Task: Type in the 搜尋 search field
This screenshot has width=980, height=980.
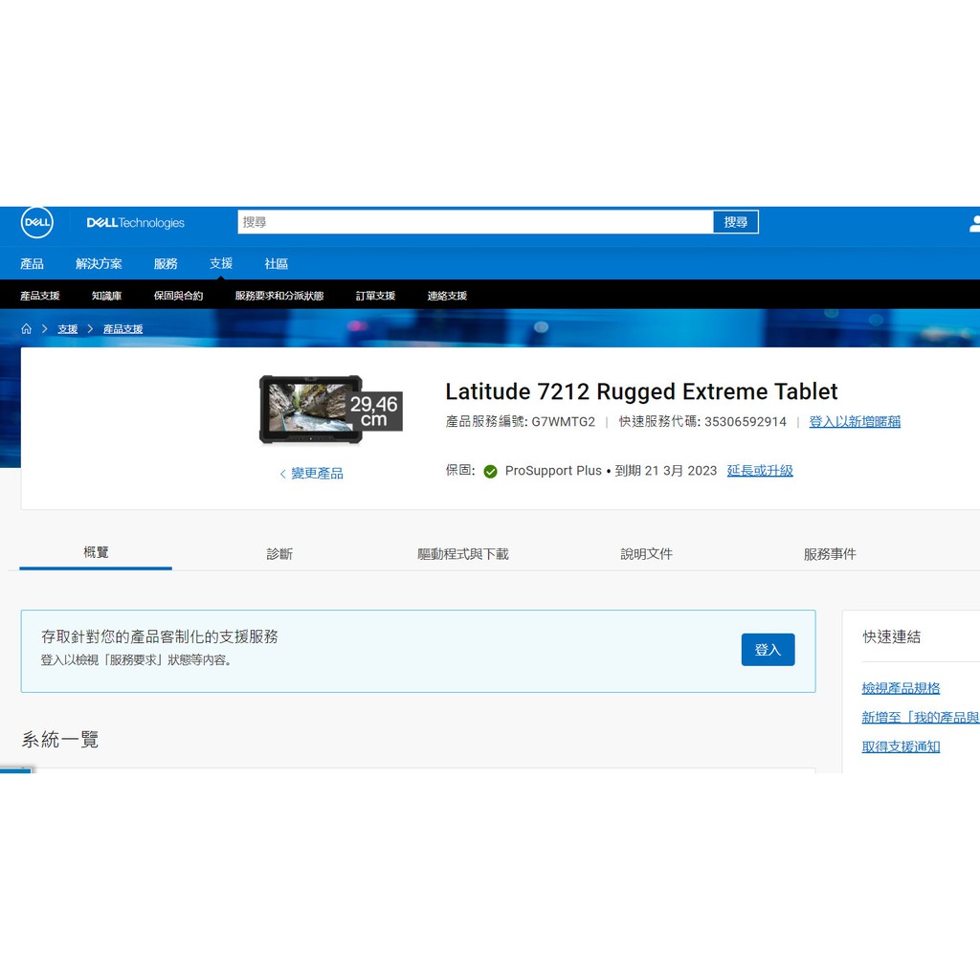Action: tap(475, 222)
